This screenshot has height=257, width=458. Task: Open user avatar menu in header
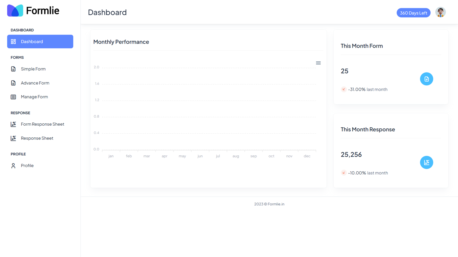pos(440,12)
